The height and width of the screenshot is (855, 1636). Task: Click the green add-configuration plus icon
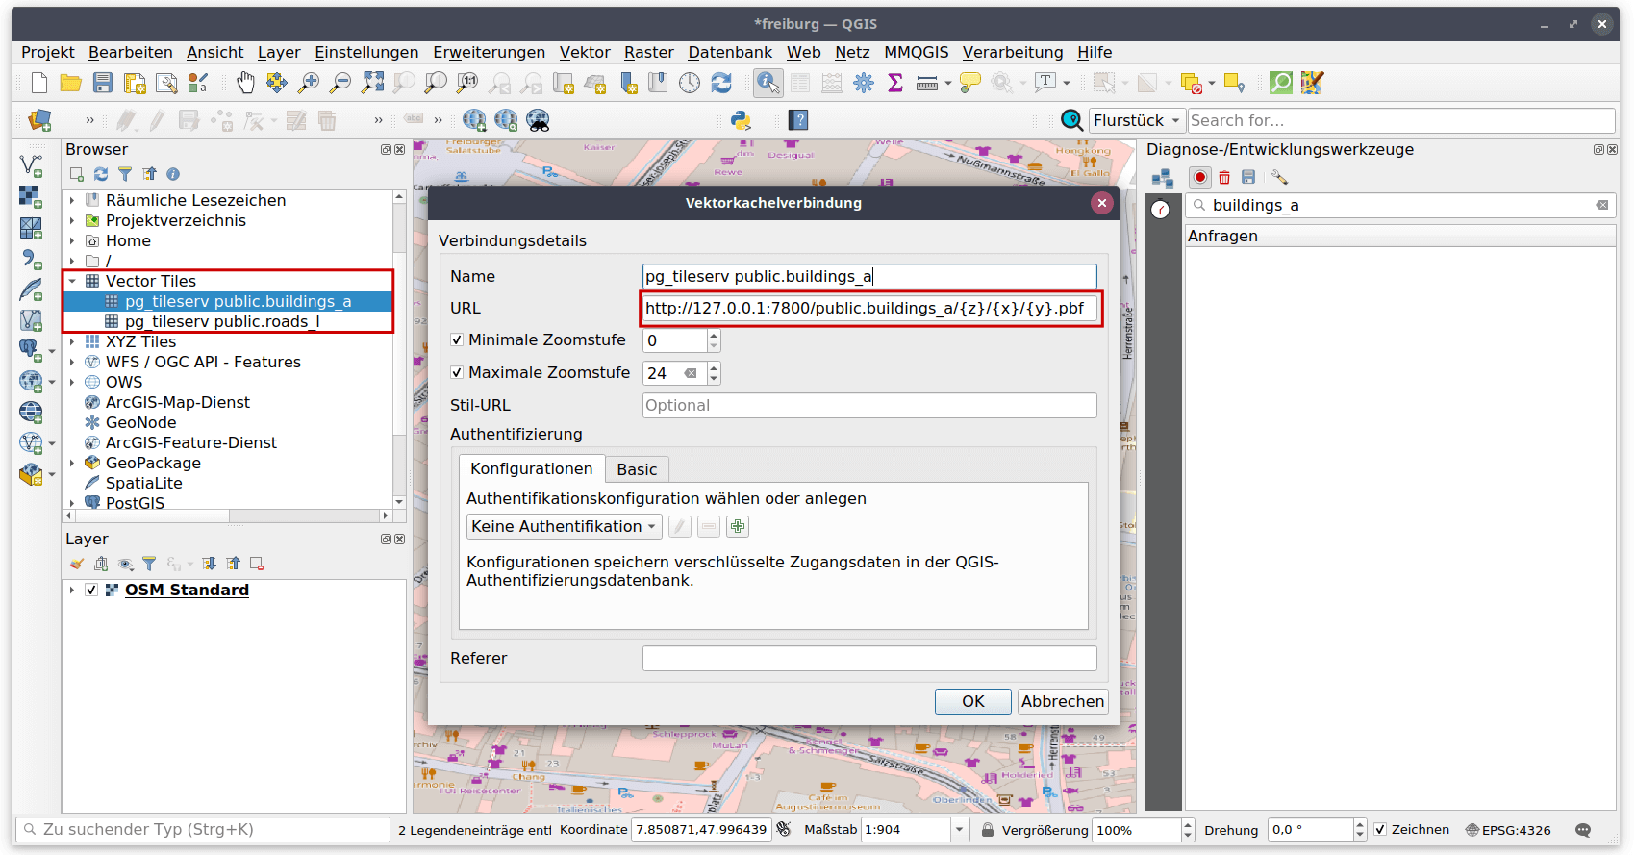tap(738, 526)
